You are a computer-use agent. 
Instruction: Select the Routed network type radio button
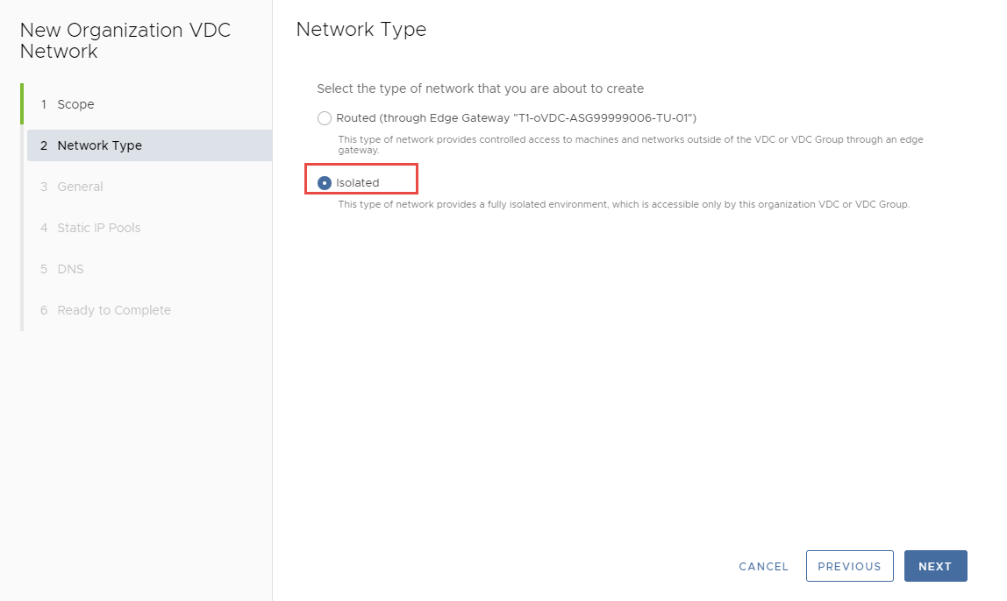coord(325,118)
